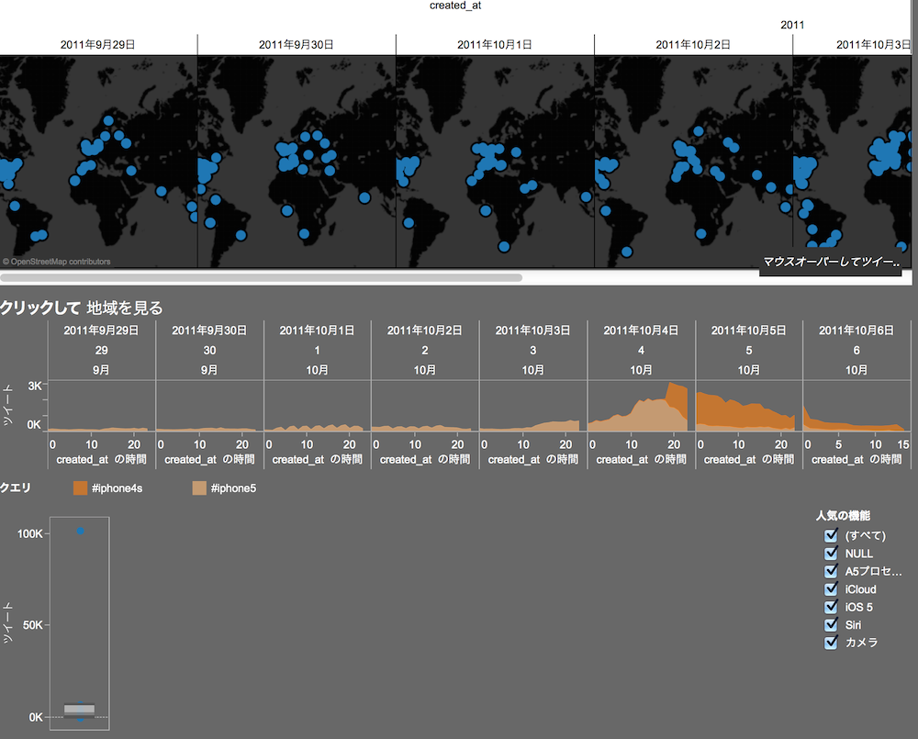Click the #iphone5 legend color swatch
Screen dimensions: 918x739
[x=199, y=487]
